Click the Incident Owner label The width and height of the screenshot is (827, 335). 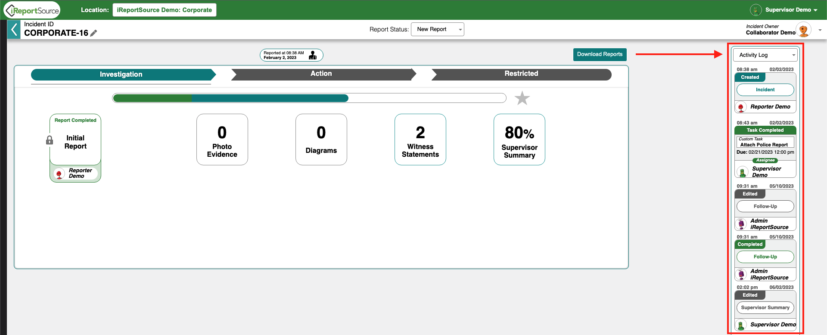point(762,27)
